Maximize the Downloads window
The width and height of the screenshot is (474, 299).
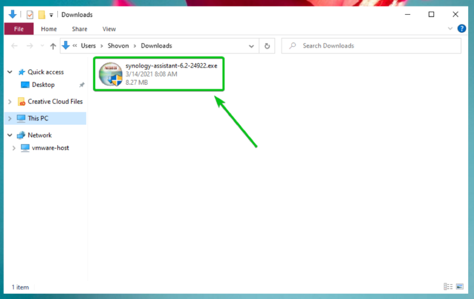(x=431, y=14)
